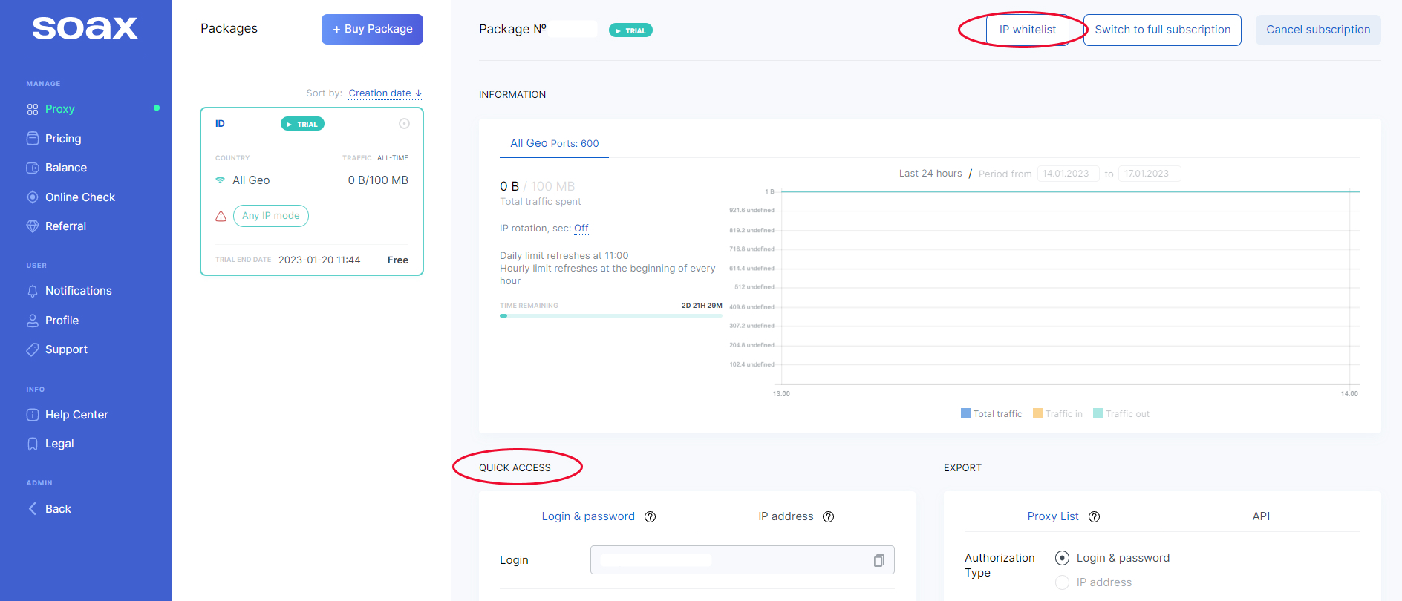The width and height of the screenshot is (1402, 601).
Task: Open help tooltip for Login & password
Action: pos(651,517)
